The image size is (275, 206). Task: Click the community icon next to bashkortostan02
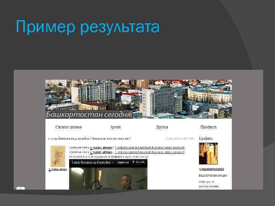coord(200,169)
